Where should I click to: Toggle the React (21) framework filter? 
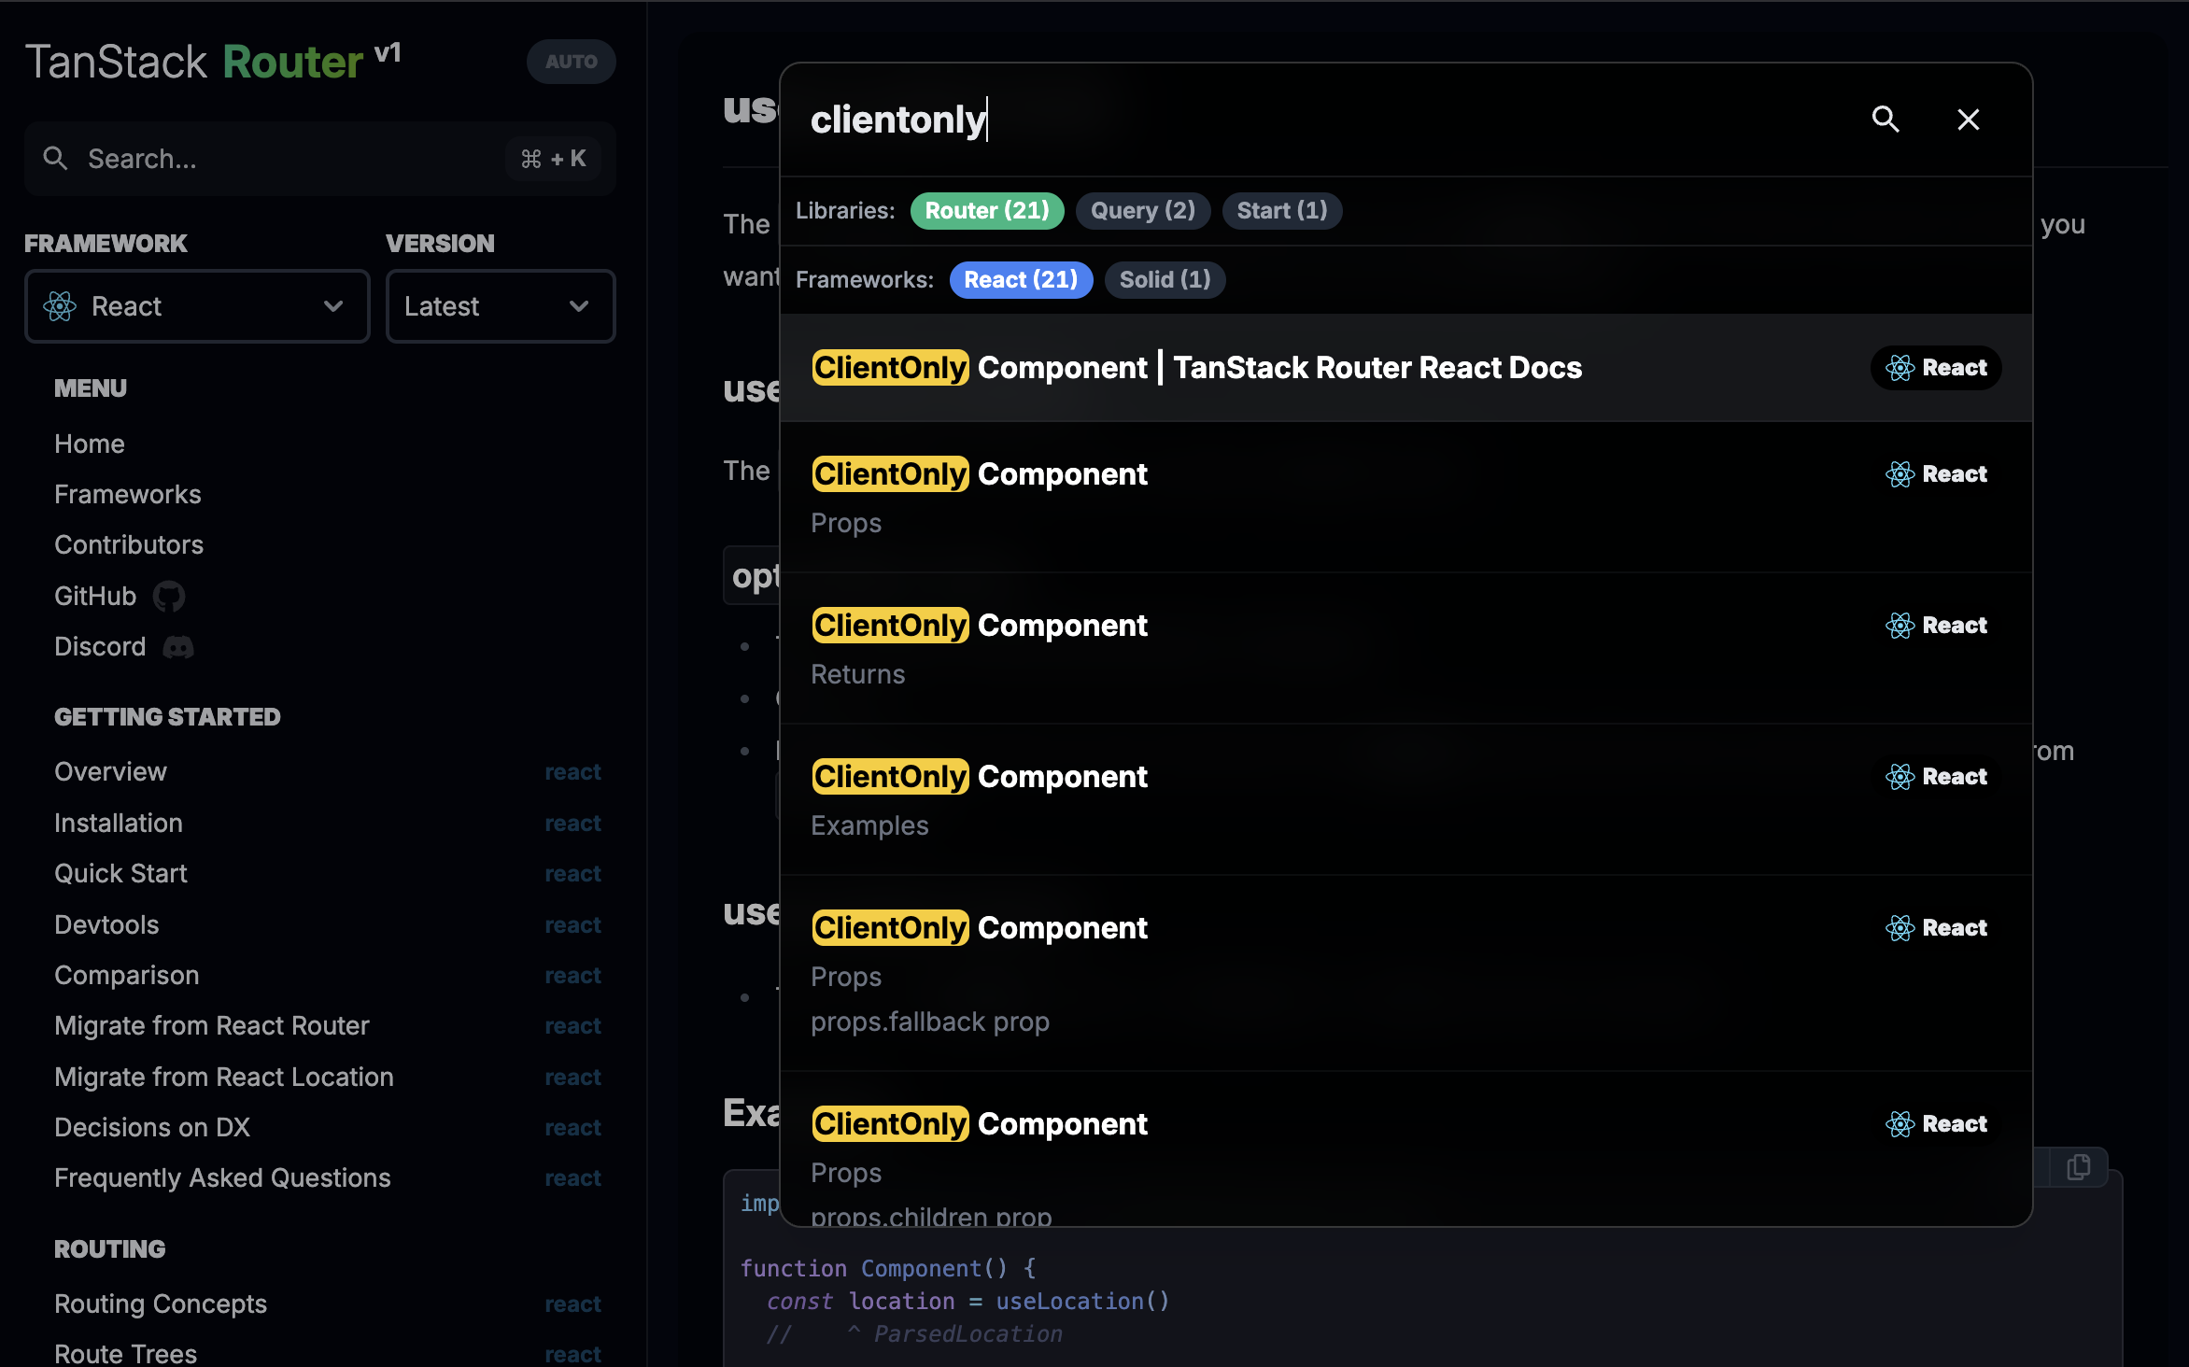1021,279
